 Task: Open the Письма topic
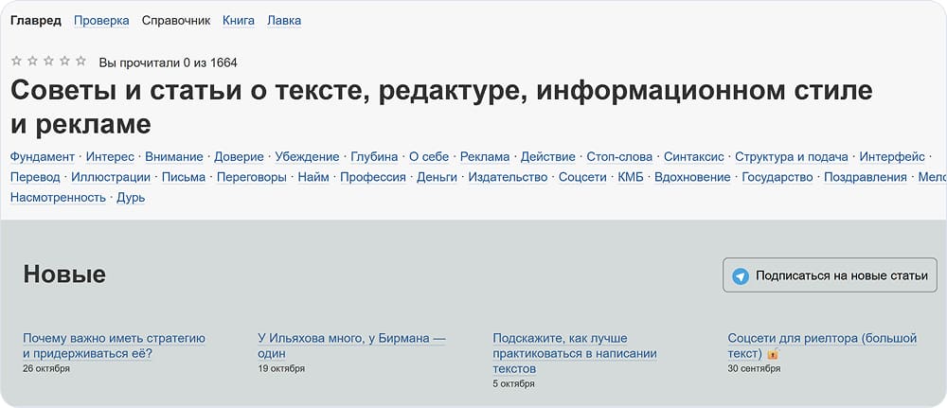click(x=184, y=177)
